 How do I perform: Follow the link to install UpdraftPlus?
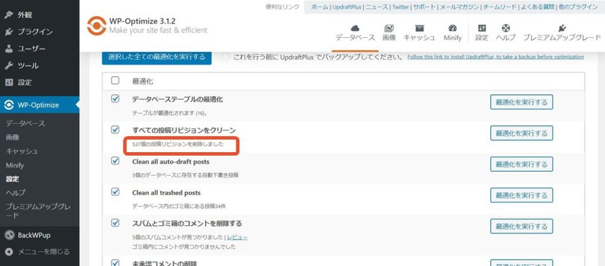pyautogui.click(x=496, y=57)
